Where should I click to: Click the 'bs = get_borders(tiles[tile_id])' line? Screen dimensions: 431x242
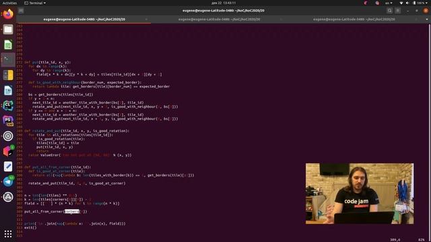[61, 94]
